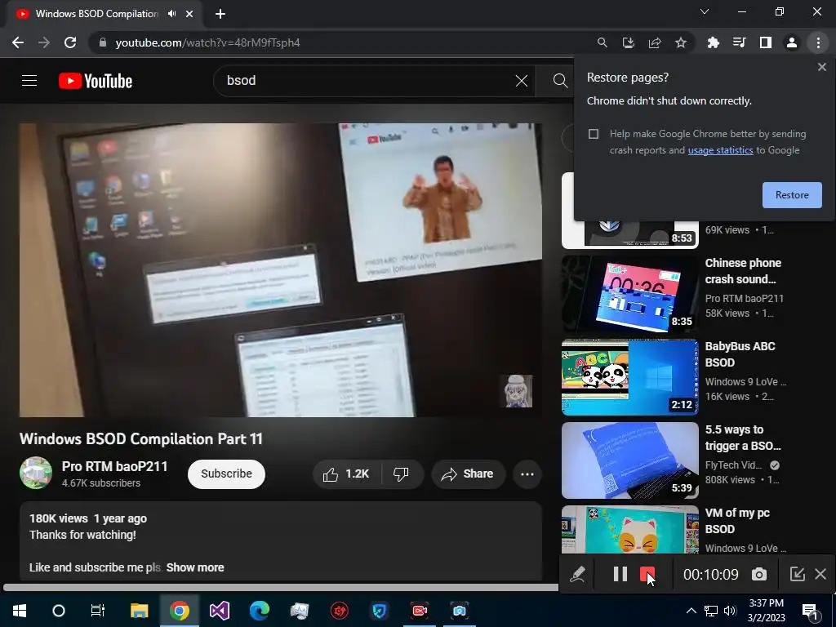Open Chinese phone crash sound video thumbnail
The width and height of the screenshot is (836, 627).
click(629, 294)
